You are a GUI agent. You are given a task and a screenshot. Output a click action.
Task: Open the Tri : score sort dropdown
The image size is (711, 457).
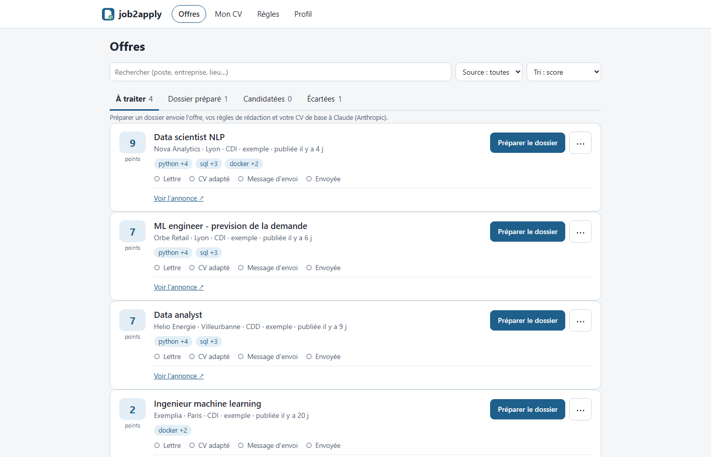click(564, 72)
